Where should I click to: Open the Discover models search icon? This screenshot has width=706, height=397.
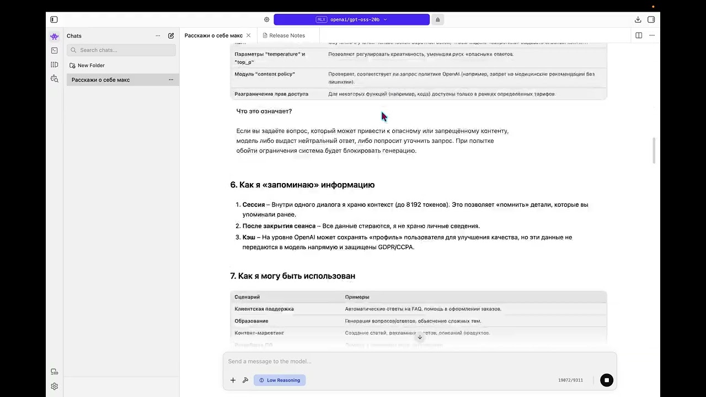click(x=55, y=79)
